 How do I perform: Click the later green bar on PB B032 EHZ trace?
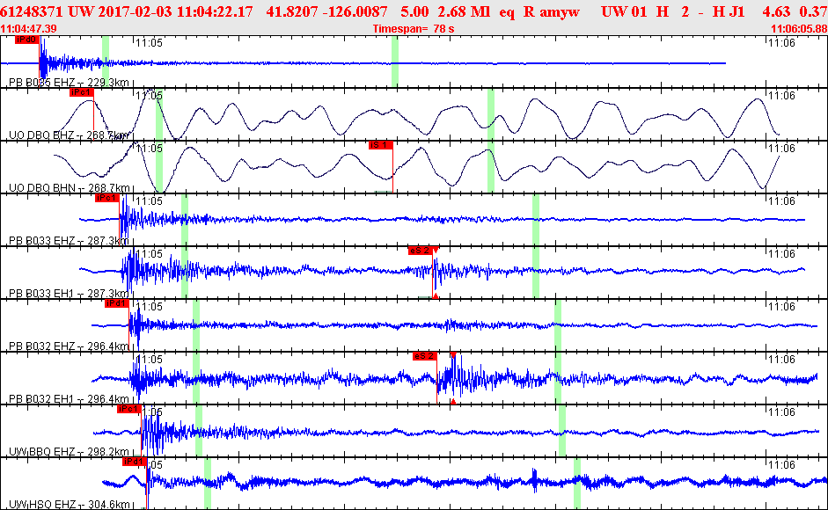pos(558,324)
